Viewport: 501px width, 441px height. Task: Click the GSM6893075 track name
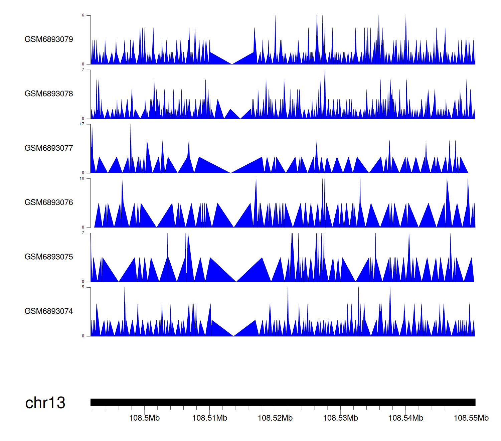click(x=49, y=257)
